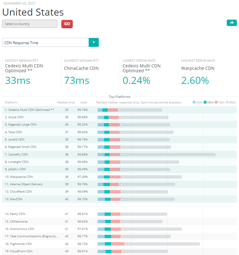The height and width of the screenshot is (255, 239).
Task: Open the CDN Response Time dropdown arrow
Action: (x=94, y=43)
